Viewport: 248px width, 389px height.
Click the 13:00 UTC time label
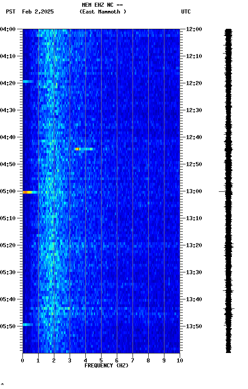coord(194,191)
